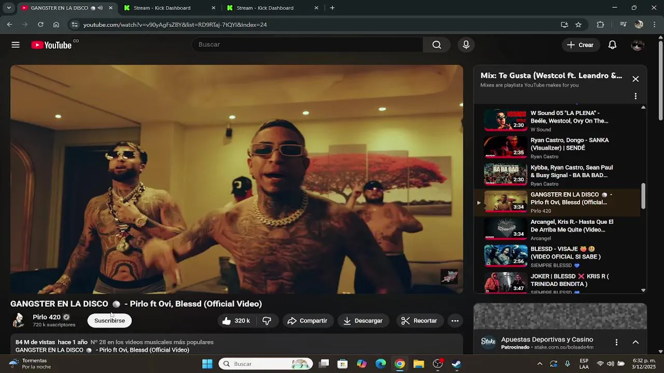Play JOKER | BLESSD X KRIS R video
The height and width of the screenshot is (373, 664).
[558, 283]
